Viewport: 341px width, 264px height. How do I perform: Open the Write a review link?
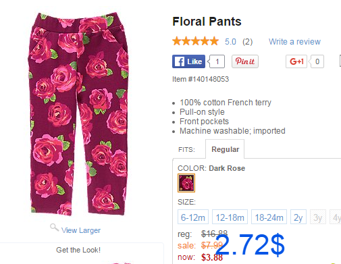pos(294,42)
